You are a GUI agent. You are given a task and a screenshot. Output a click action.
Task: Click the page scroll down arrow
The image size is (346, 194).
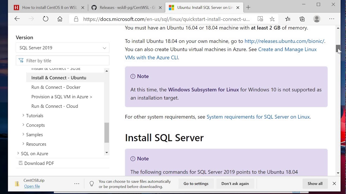pyautogui.click(x=338, y=173)
